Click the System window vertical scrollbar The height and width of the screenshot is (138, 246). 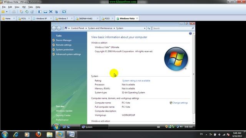point(194,74)
